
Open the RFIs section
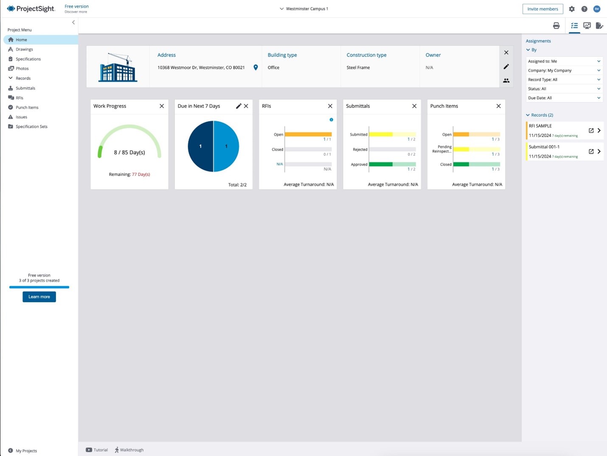tap(19, 98)
